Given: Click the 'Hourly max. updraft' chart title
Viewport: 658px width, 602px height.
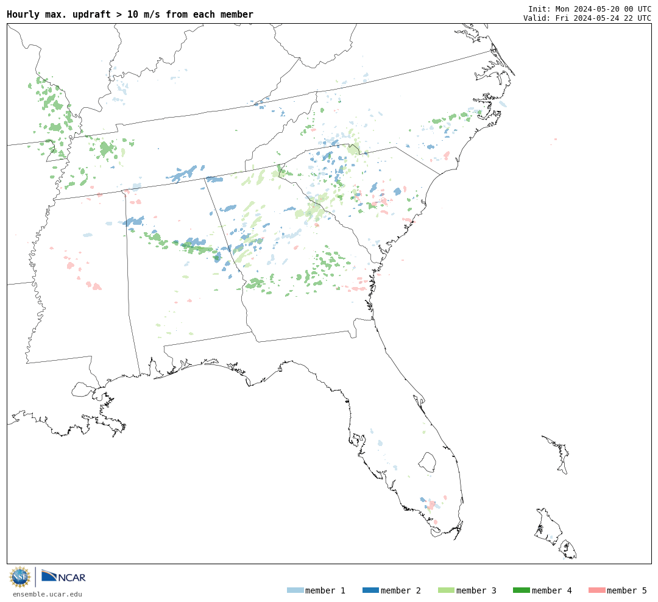Looking at the screenshot, I should [x=130, y=14].
